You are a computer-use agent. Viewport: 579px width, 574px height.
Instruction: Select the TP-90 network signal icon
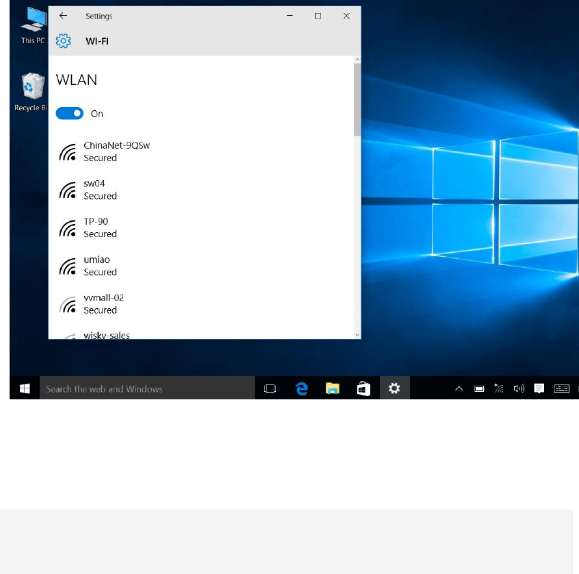click(68, 228)
